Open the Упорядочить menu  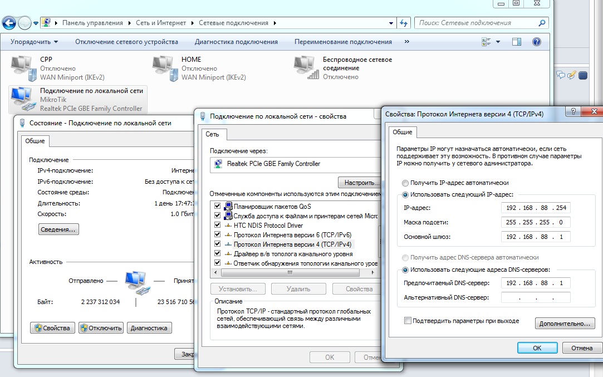tap(34, 42)
